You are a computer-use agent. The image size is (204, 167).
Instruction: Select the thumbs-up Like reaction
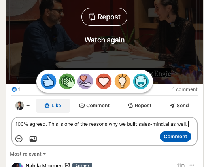(48, 81)
